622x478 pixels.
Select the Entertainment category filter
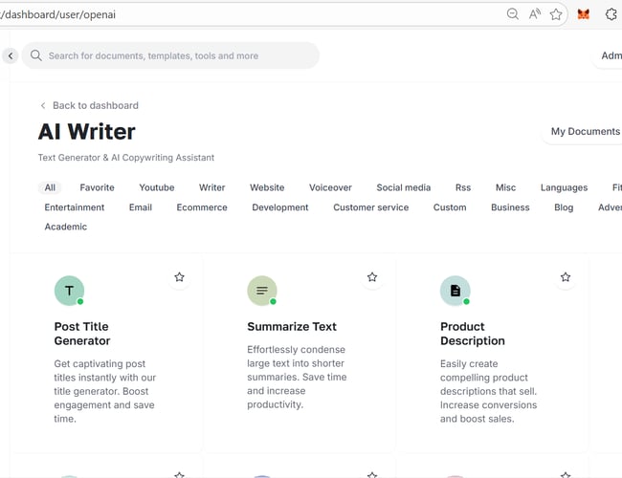[75, 207]
